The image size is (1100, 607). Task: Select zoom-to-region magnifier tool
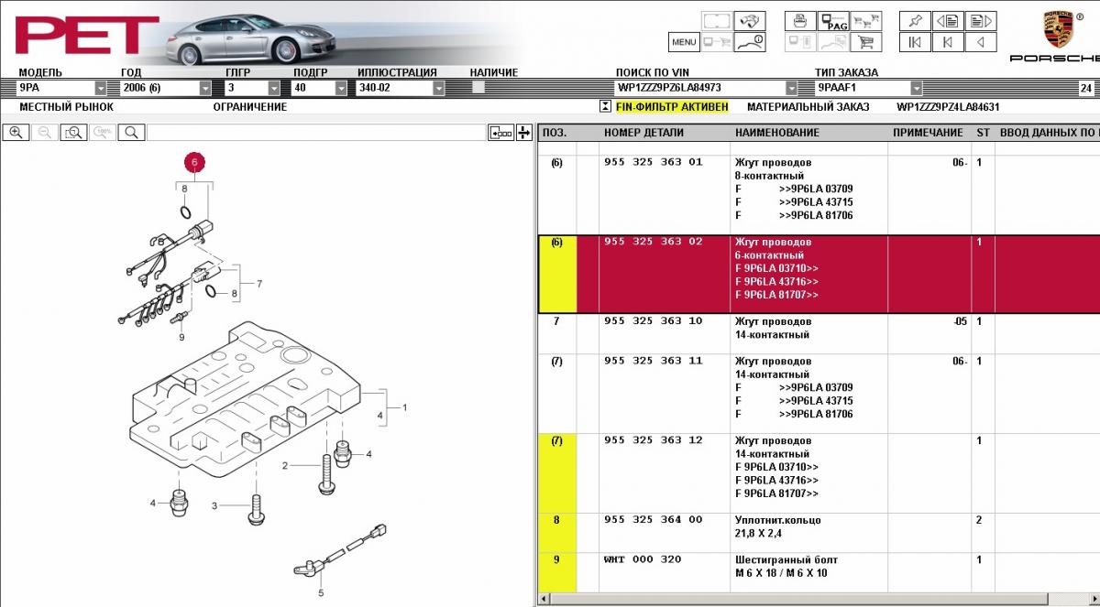73,133
